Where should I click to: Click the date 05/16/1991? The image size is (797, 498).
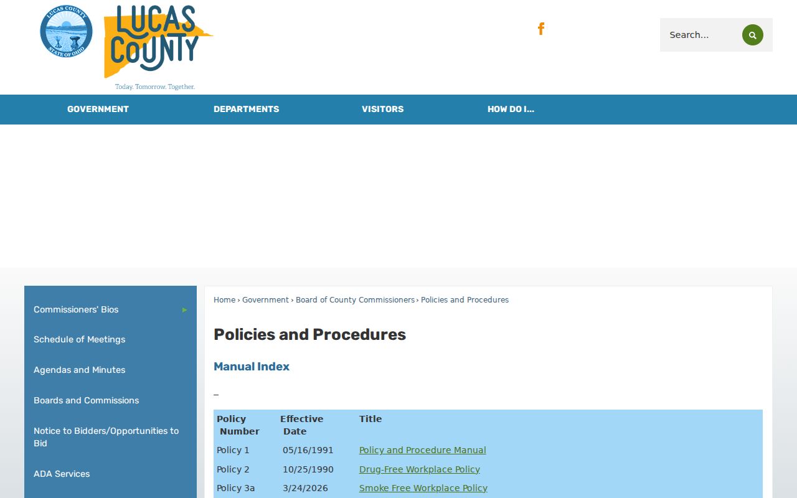[x=308, y=450]
